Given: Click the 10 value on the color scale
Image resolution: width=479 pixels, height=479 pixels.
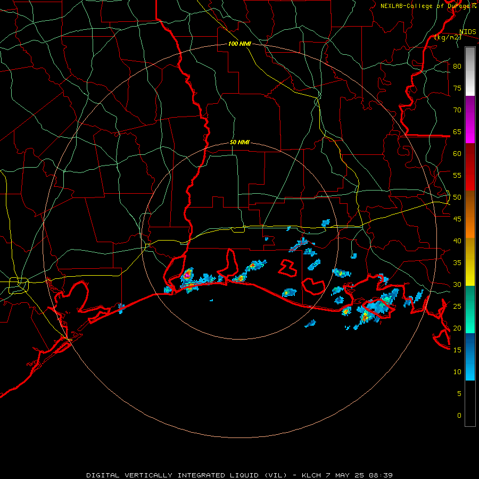Looking at the screenshot, I should [x=457, y=372].
